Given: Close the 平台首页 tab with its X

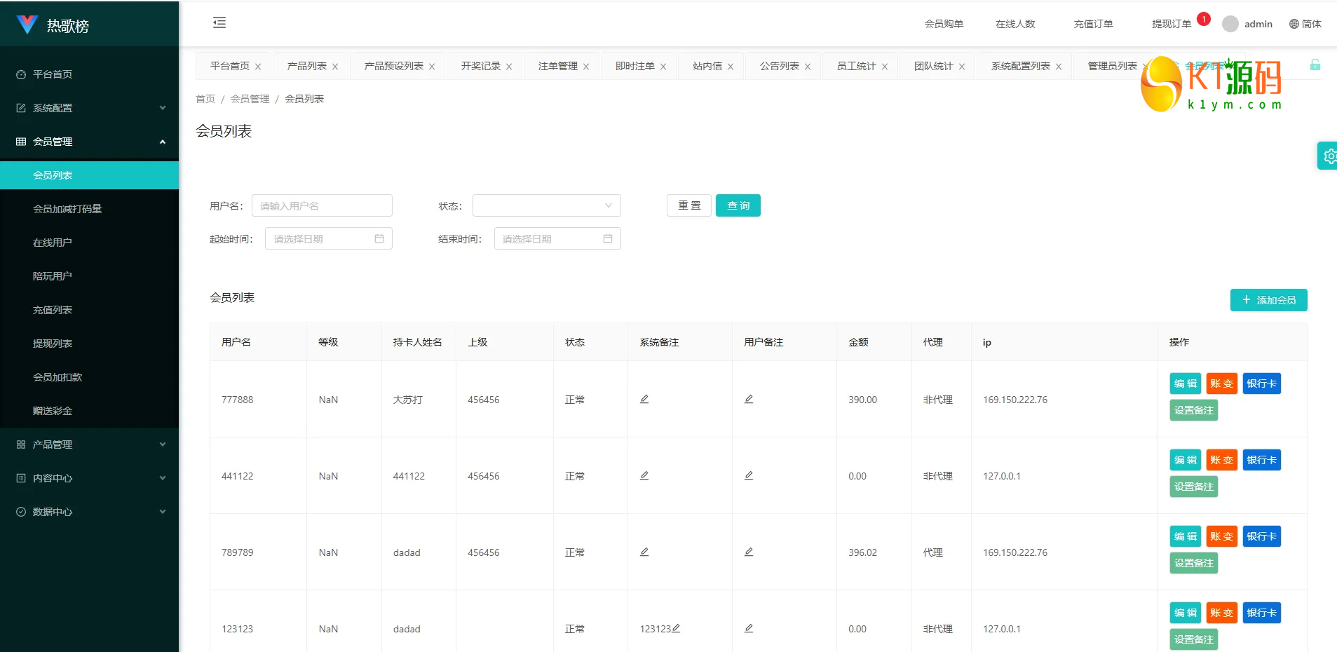Looking at the screenshot, I should point(258,67).
